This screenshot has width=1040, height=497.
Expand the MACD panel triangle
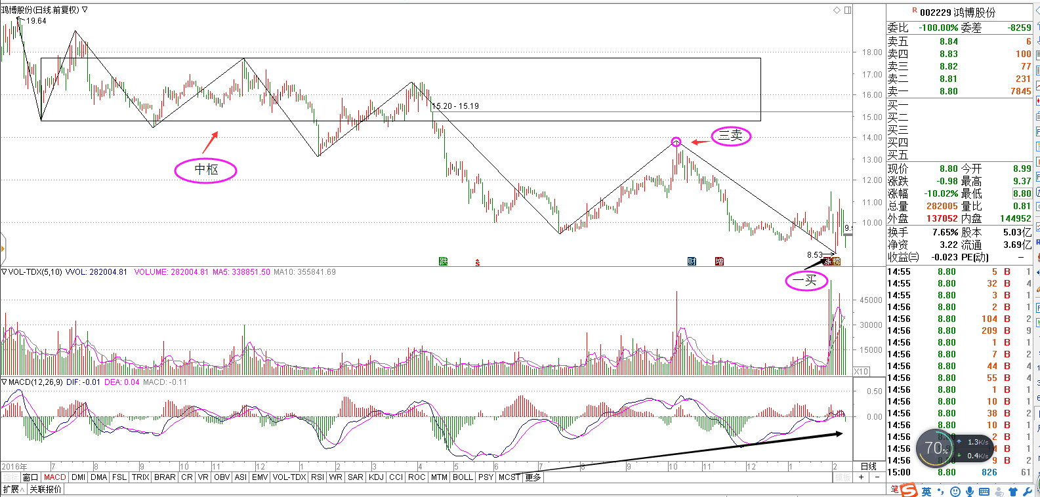point(4,382)
